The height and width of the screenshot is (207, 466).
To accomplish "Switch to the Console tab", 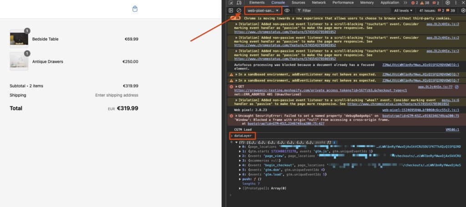I will tap(278, 2).
